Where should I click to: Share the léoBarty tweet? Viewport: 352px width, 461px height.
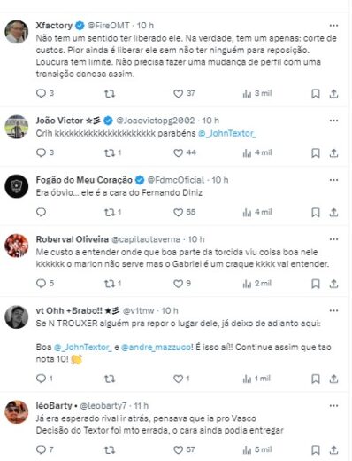click(x=333, y=450)
